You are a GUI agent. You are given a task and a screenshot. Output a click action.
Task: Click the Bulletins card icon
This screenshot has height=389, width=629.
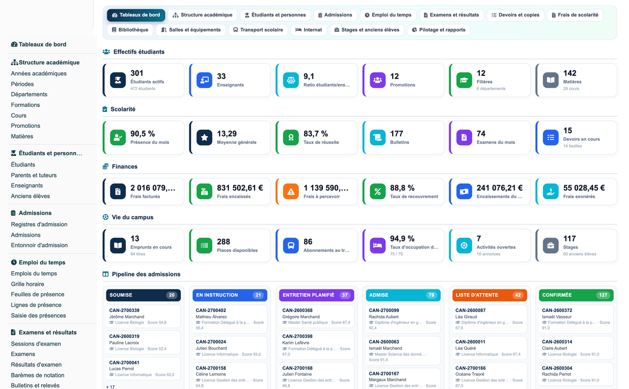[377, 138]
